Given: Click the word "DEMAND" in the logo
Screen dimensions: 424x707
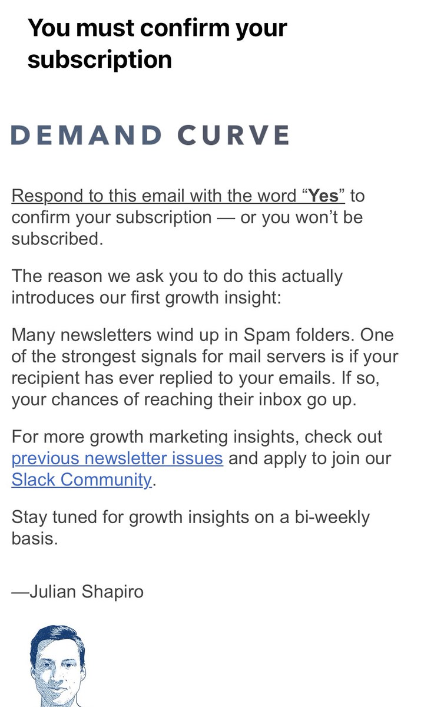Looking at the screenshot, I should 87,135.
